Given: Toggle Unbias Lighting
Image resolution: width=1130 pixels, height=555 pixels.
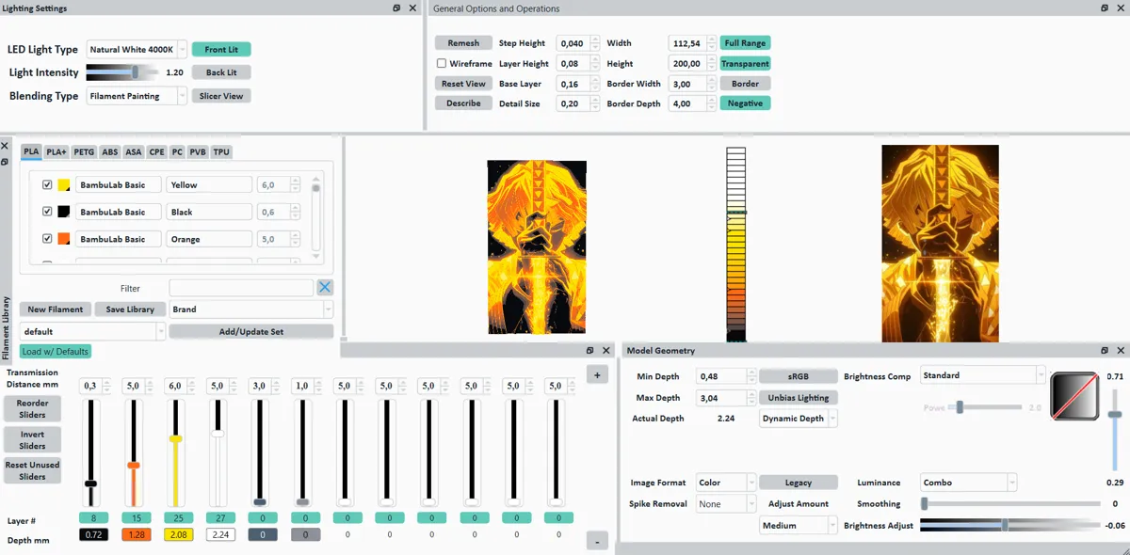Looking at the screenshot, I should pyautogui.click(x=799, y=398).
